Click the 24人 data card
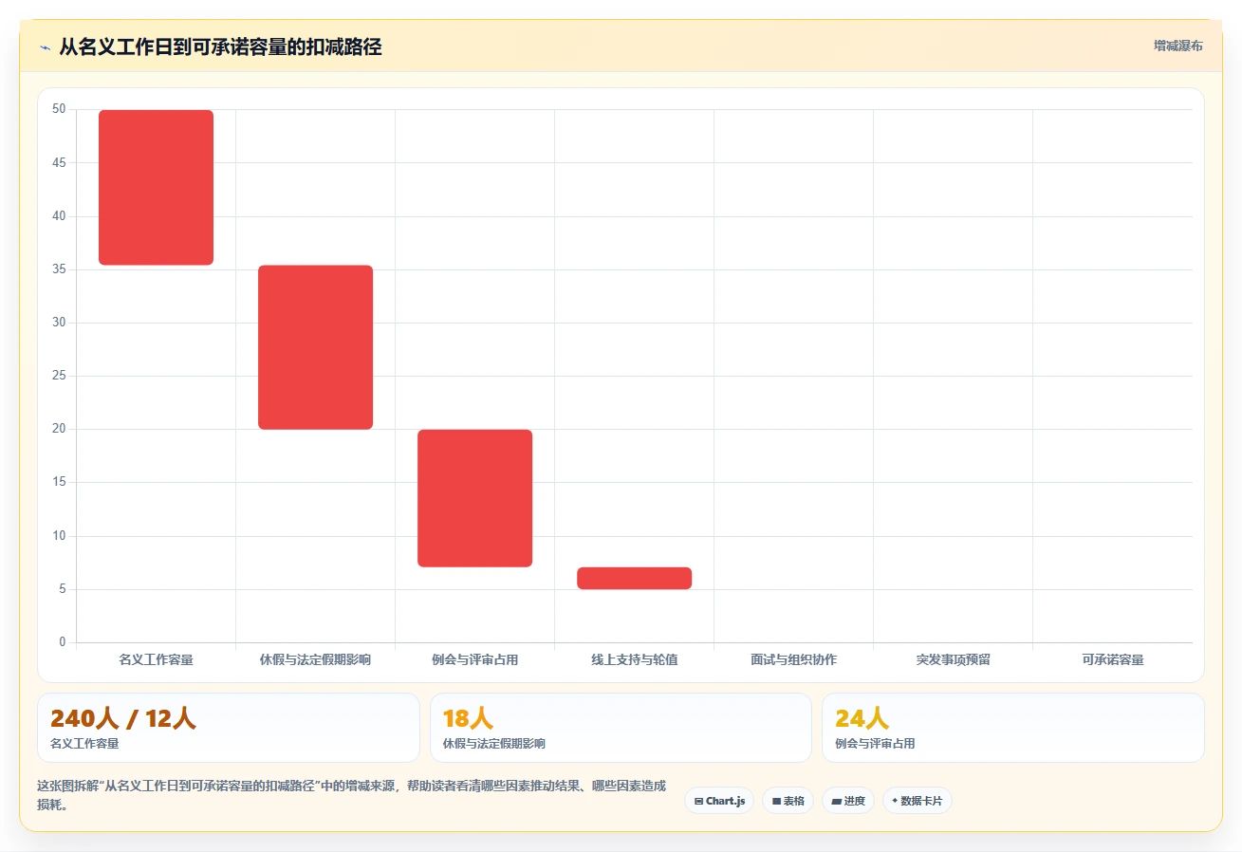The image size is (1242, 852). pyautogui.click(x=1013, y=728)
